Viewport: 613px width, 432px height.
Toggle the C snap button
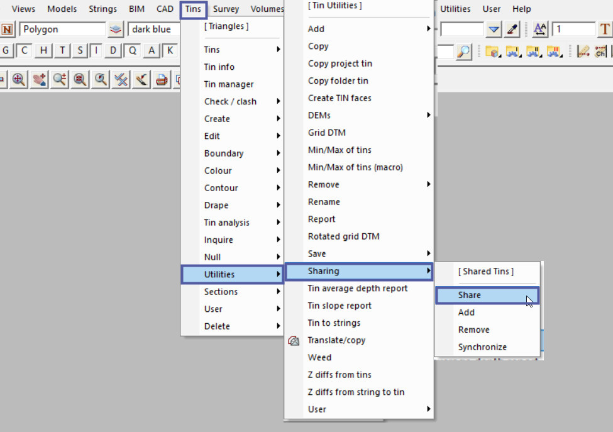(25, 51)
